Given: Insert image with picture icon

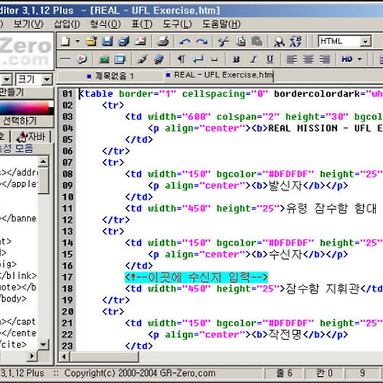Looking at the screenshot, I should [x=104, y=60].
